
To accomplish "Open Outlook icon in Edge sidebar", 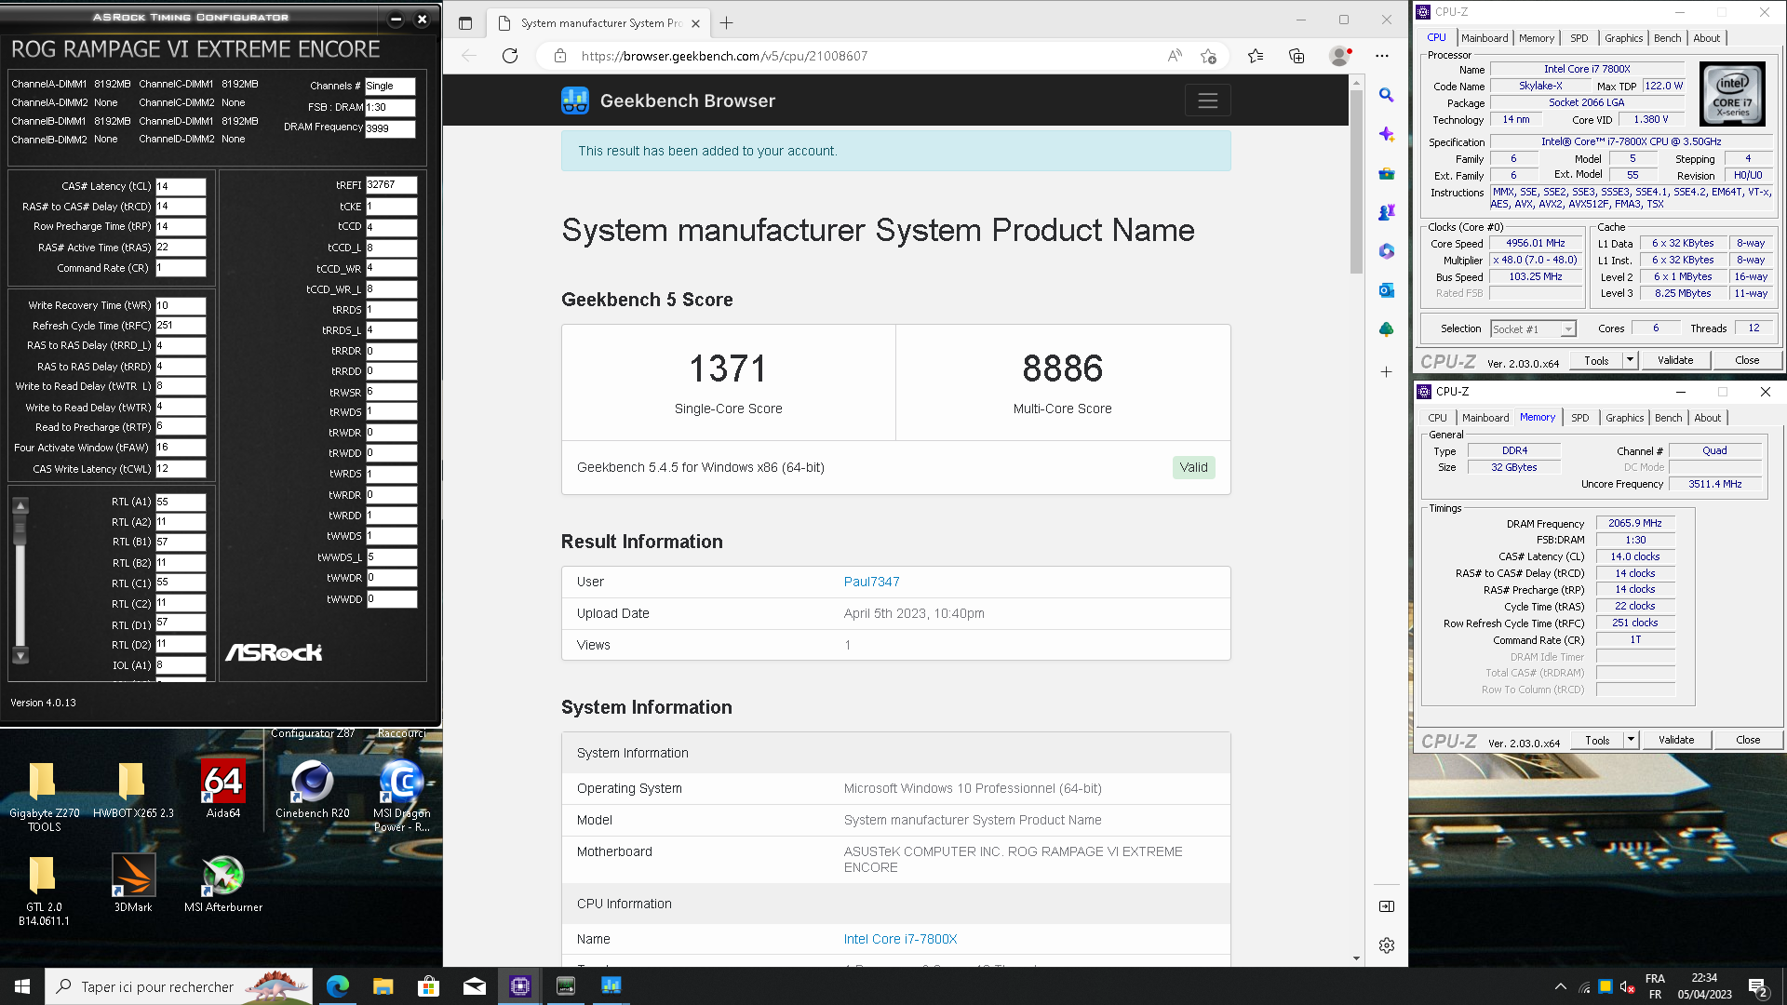I will coord(1386,290).
